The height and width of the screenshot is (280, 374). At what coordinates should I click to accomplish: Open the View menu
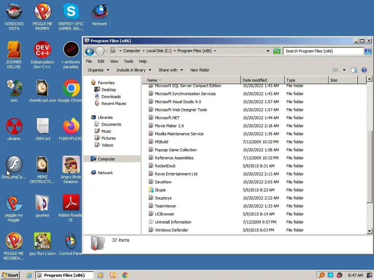(114, 61)
